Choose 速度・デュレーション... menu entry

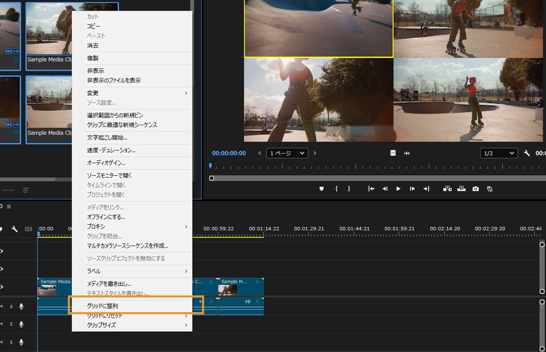[x=111, y=150]
